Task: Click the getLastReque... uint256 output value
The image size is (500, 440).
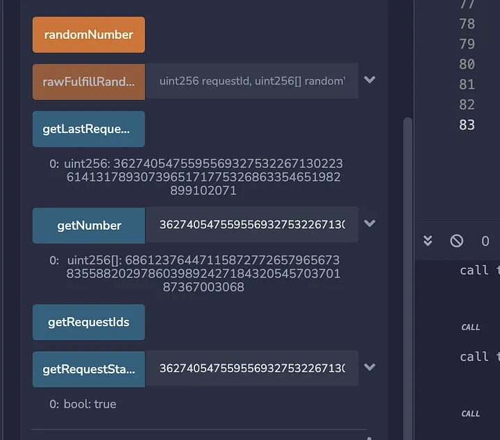Action: click(x=203, y=177)
